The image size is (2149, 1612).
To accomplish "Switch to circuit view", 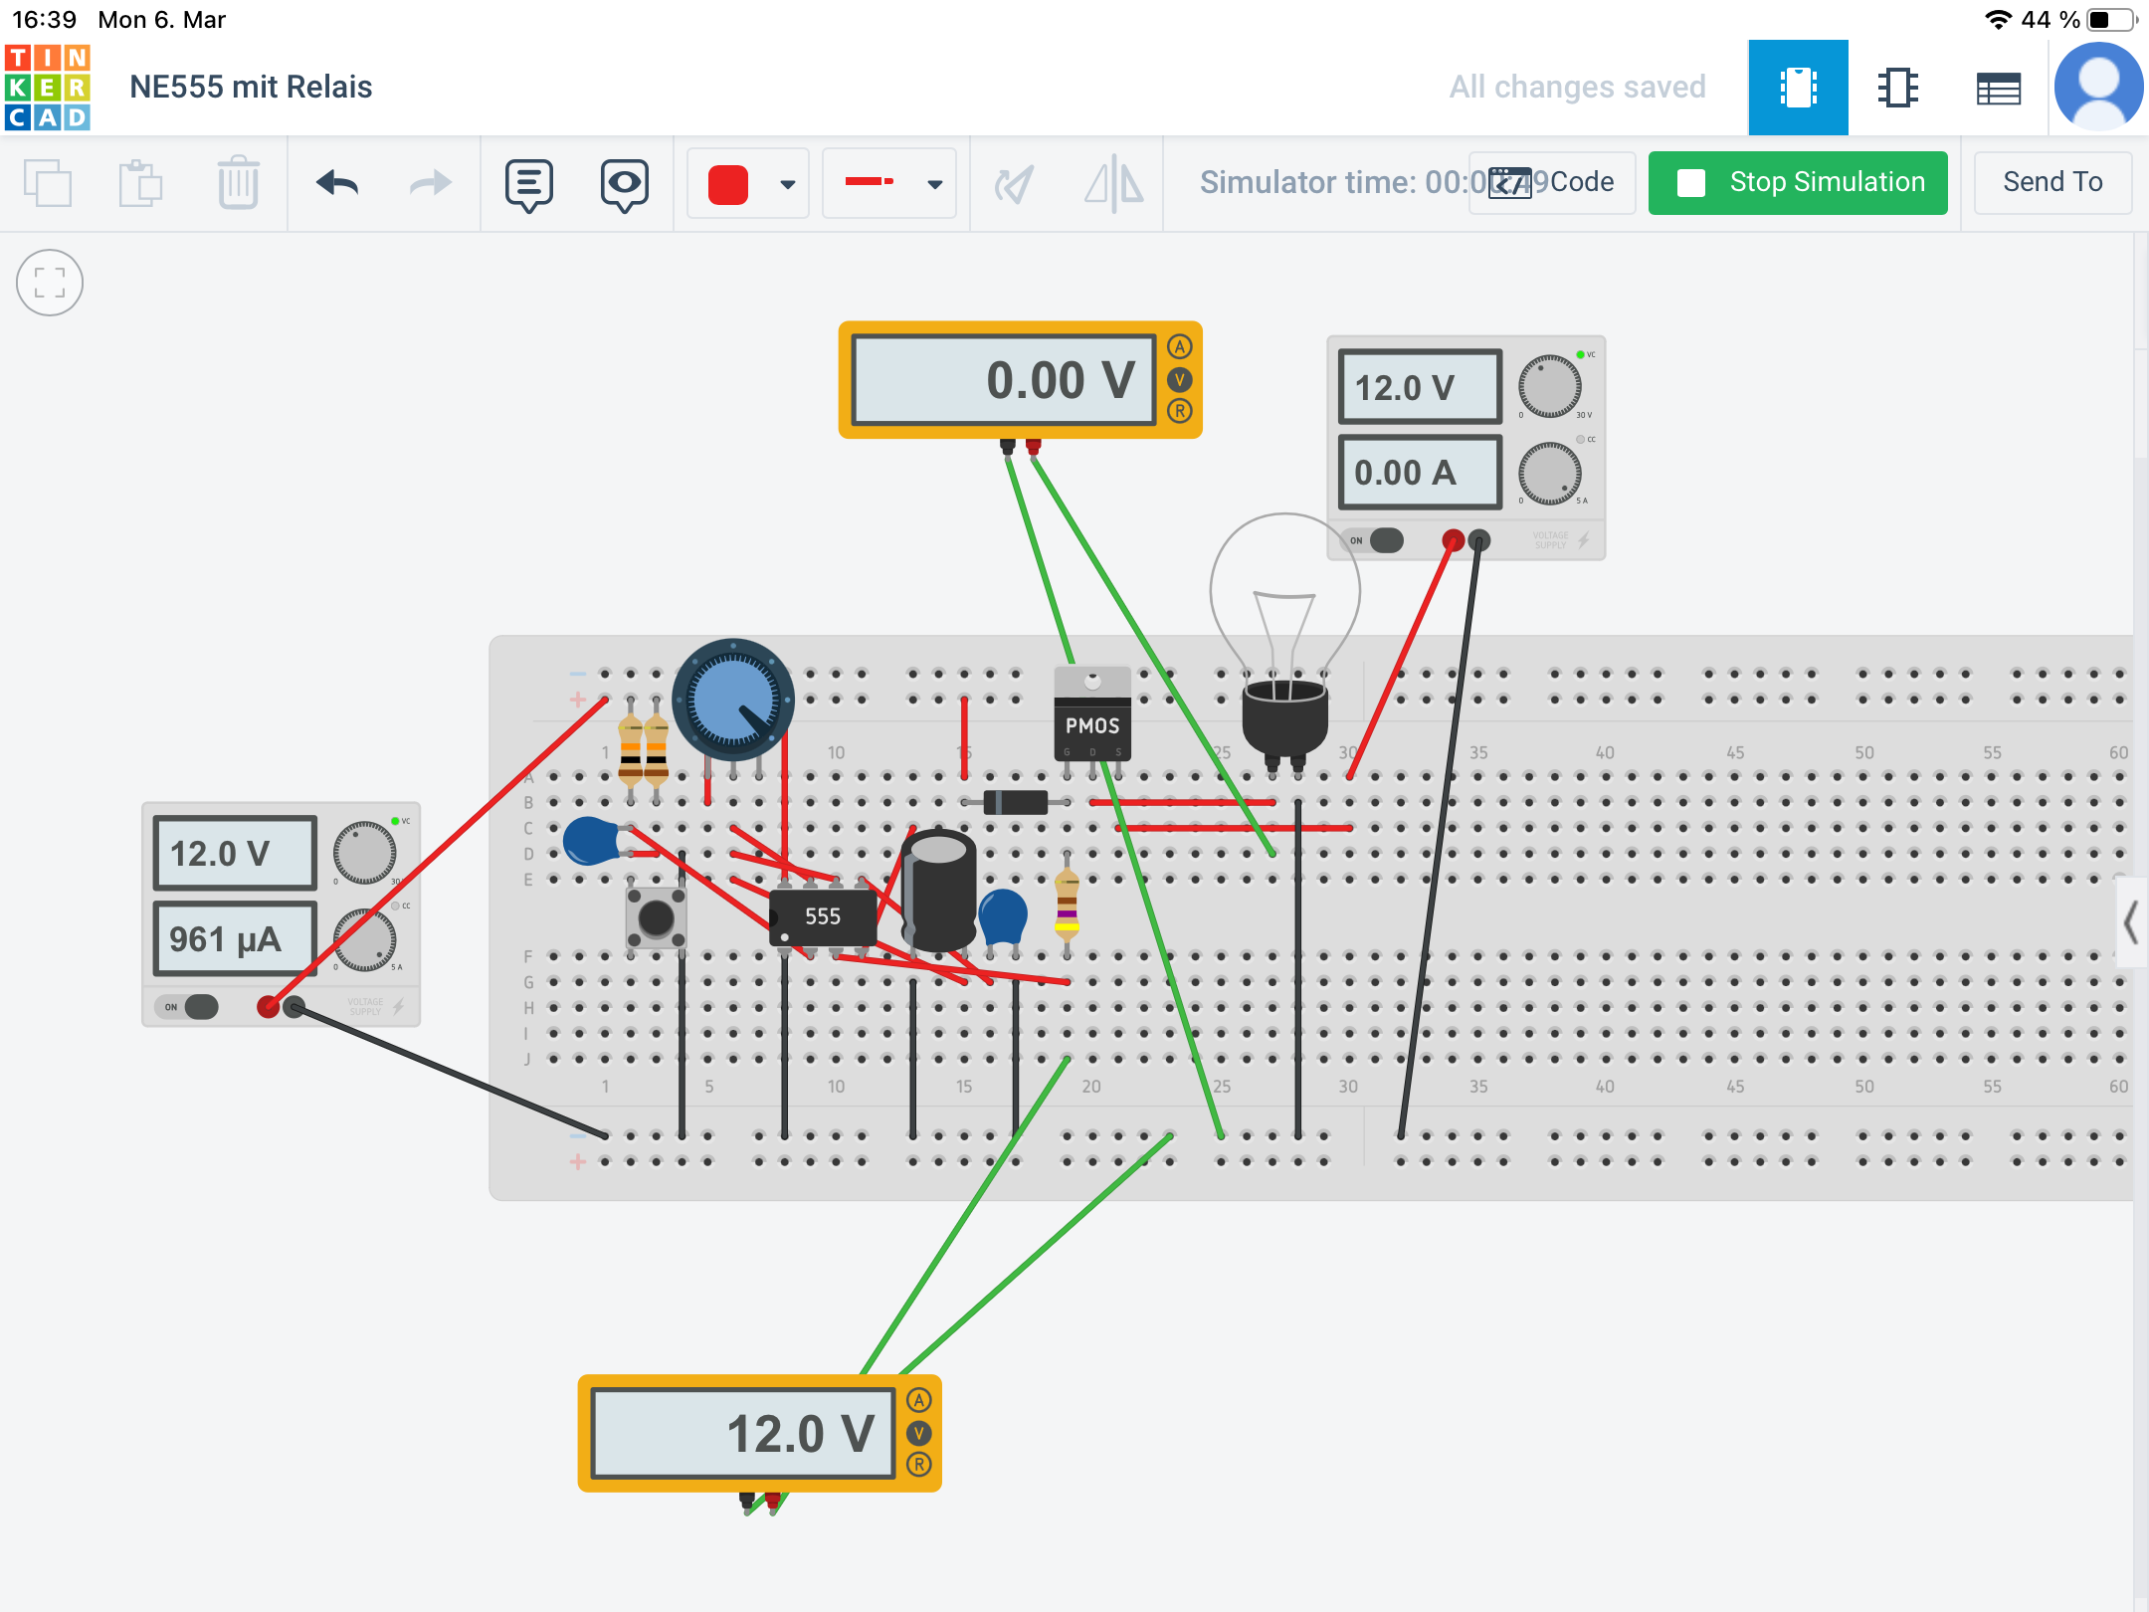I will pyautogui.click(x=1798, y=88).
